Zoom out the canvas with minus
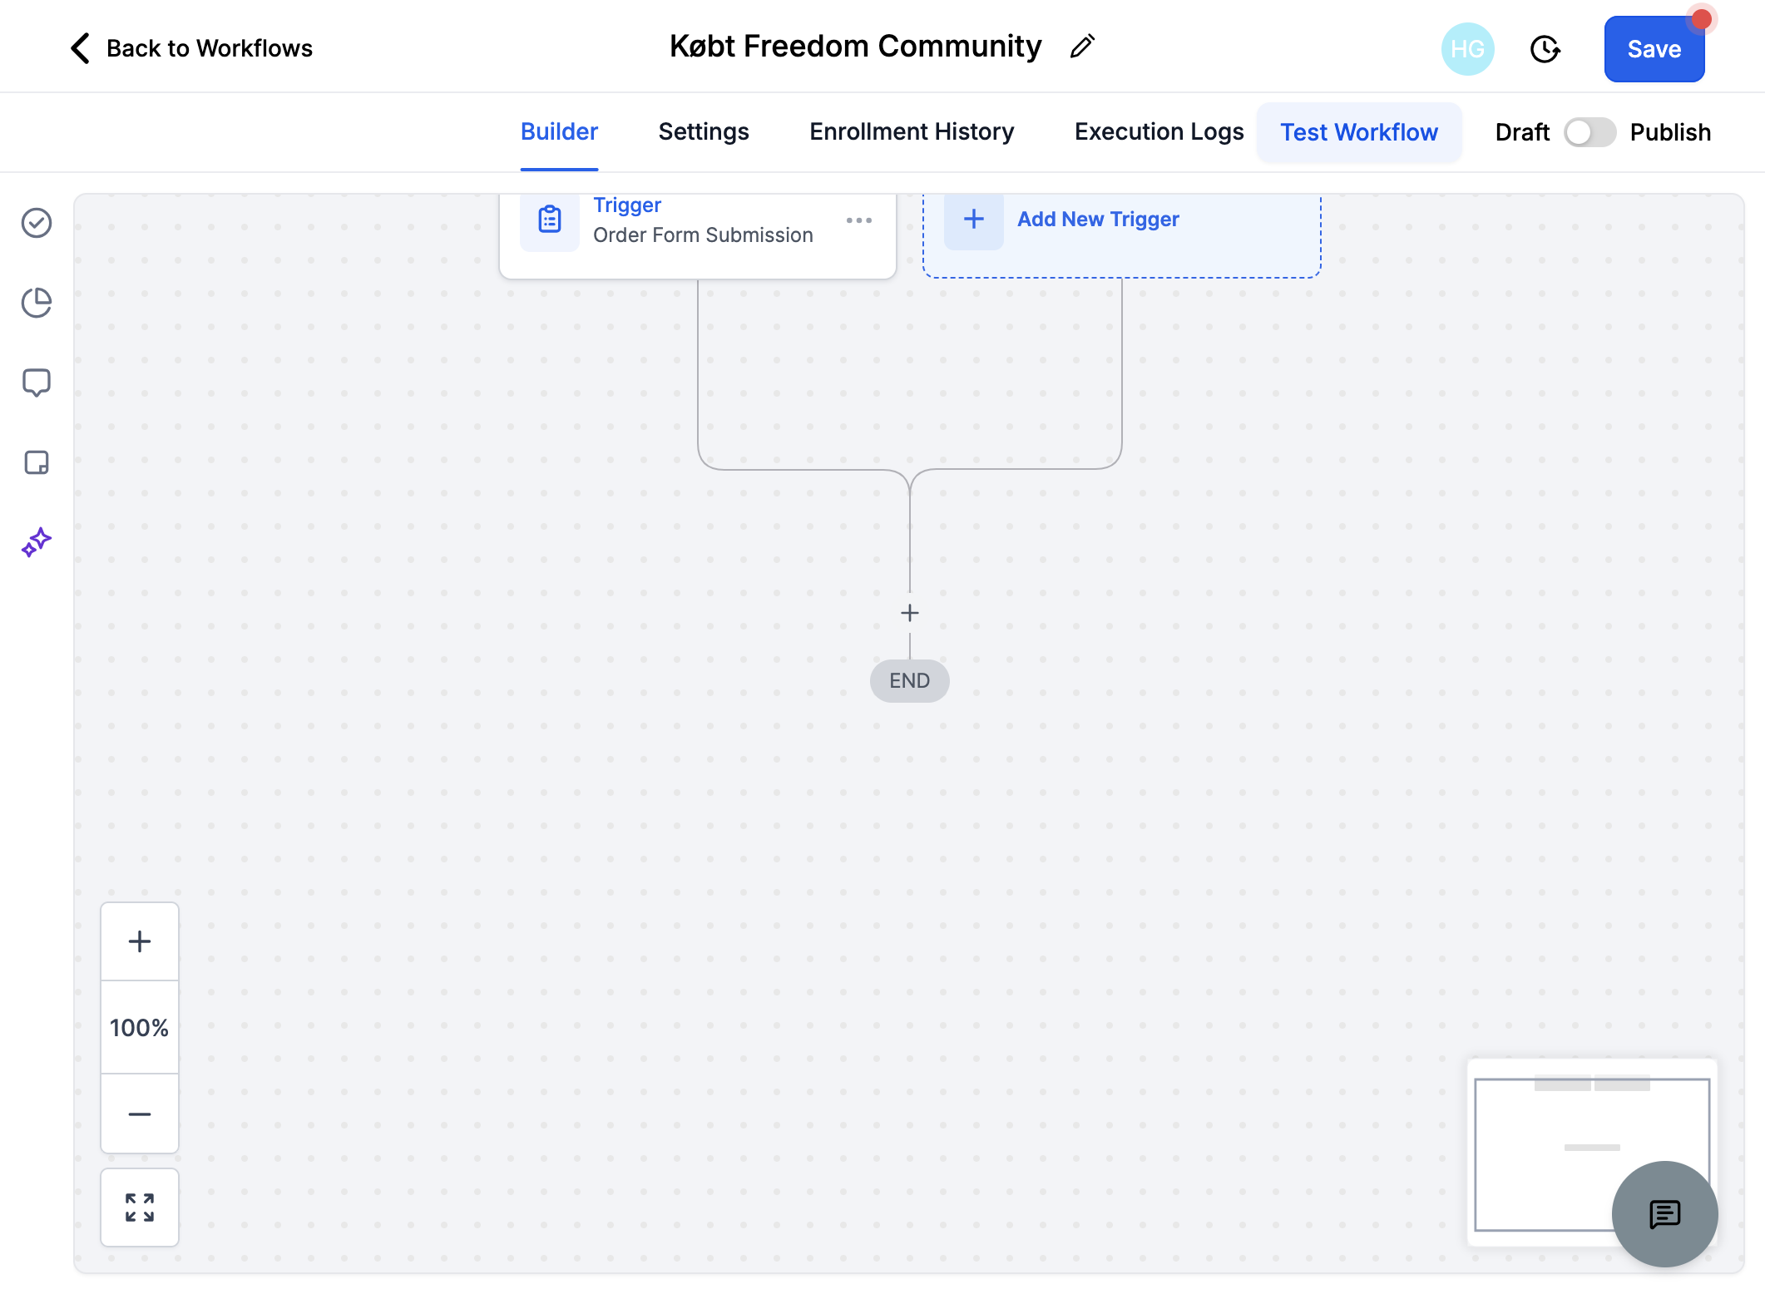 140,1114
